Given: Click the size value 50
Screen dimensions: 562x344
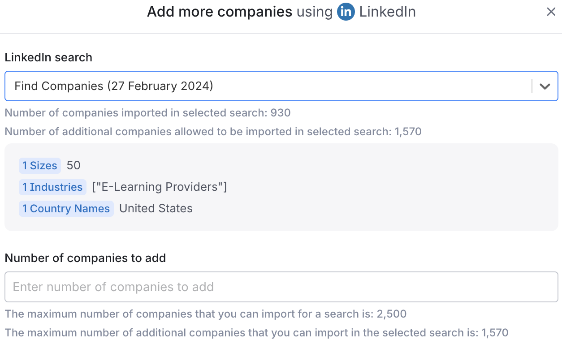Looking at the screenshot, I should click(73, 166).
